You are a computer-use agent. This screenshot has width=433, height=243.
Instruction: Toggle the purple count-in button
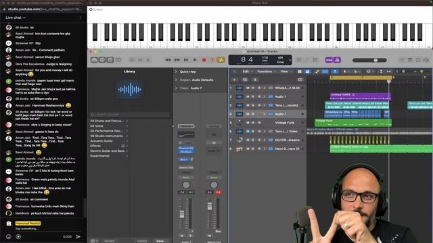point(329,60)
